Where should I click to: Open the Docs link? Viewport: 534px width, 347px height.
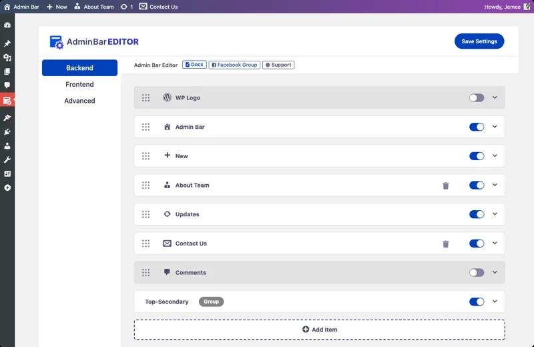click(x=194, y=65)
